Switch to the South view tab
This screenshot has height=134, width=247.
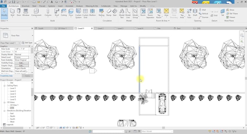(x=41, y=28)
